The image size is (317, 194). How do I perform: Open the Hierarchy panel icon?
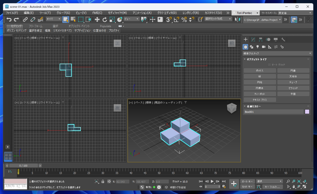[261, 40]
